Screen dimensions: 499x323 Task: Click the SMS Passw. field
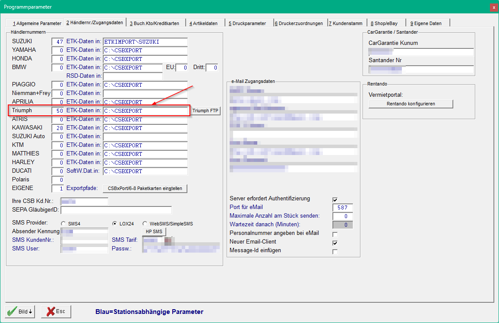181,249
